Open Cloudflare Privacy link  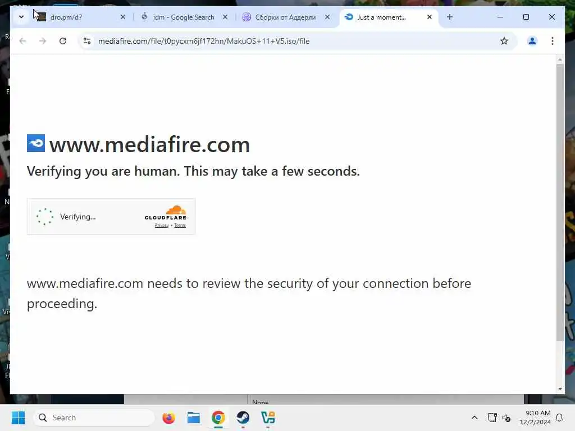coord(162,226)
